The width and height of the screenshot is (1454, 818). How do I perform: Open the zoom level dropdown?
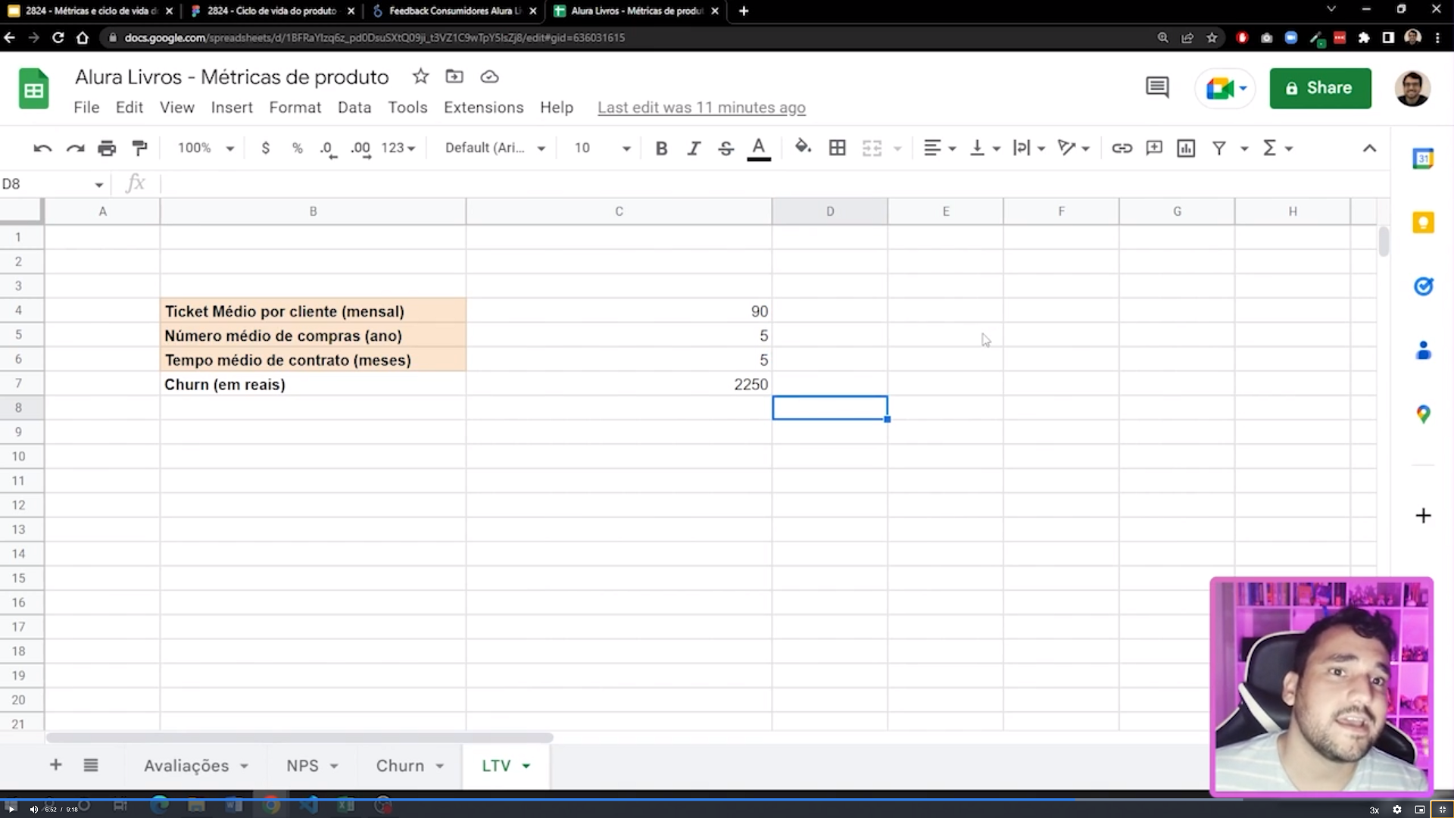click(205, 148)
